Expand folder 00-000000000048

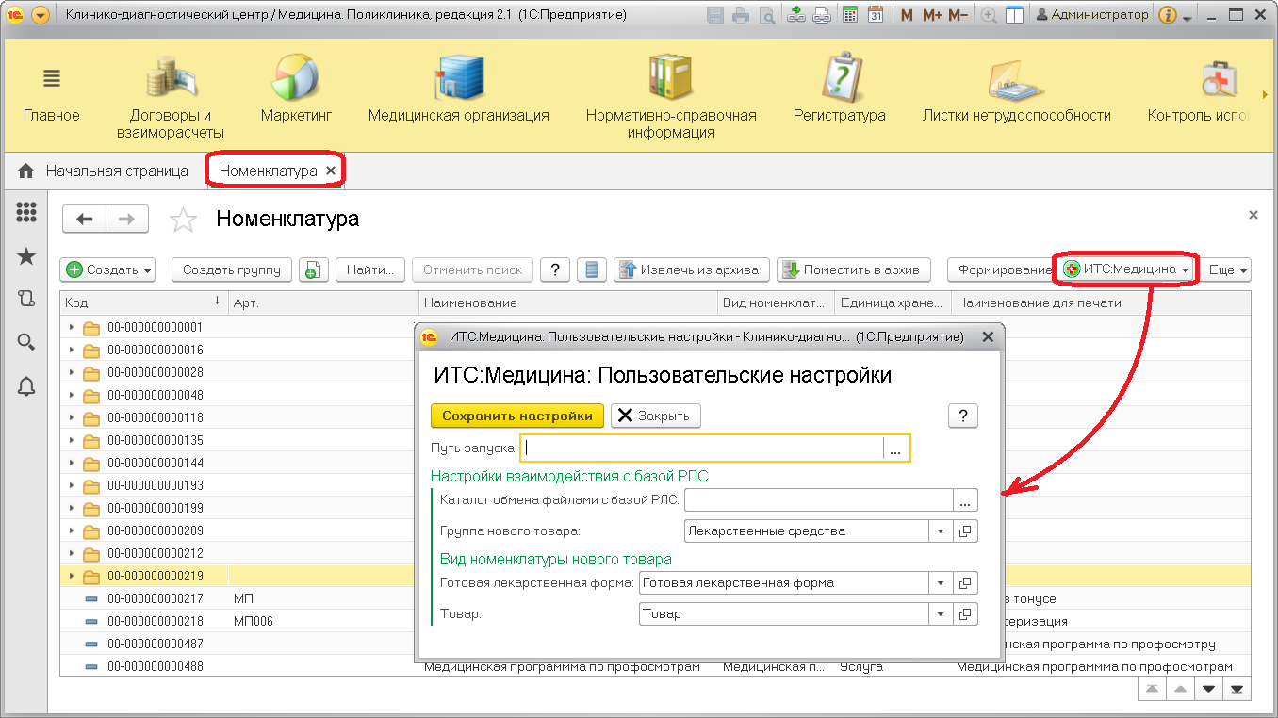[72, 395]
